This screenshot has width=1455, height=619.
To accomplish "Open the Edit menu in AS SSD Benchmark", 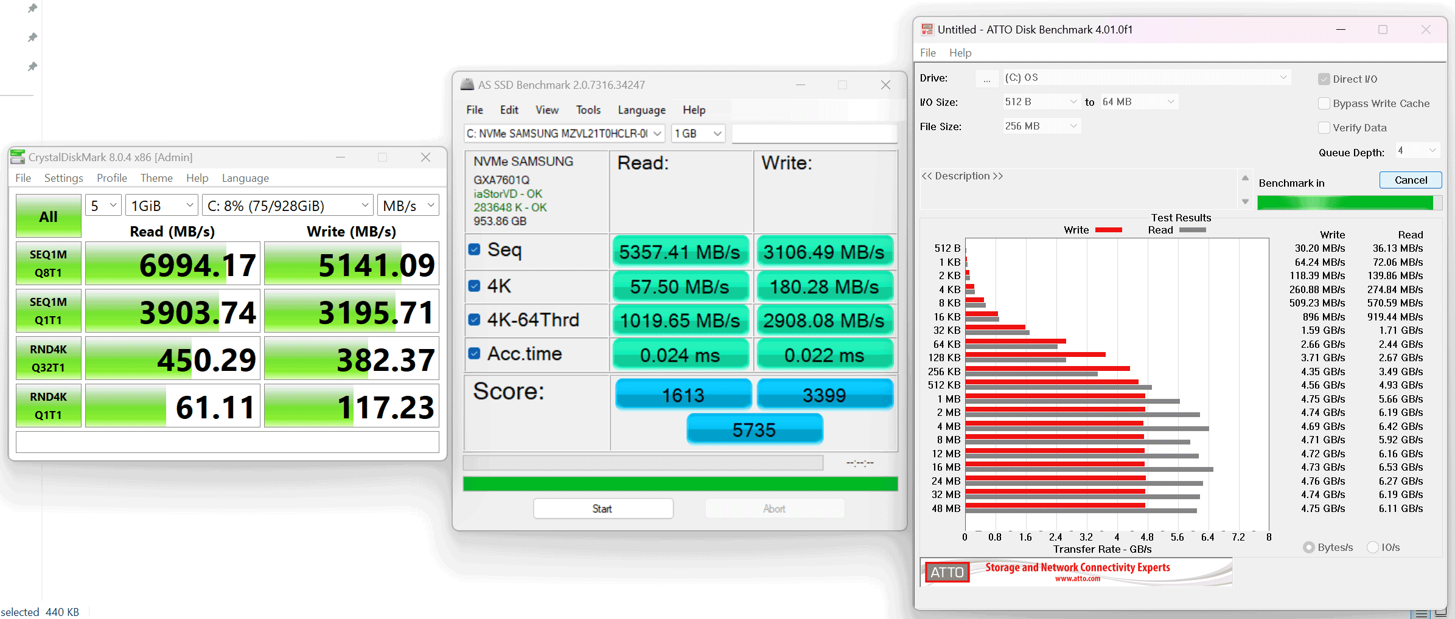I will (x=509, y=109).
